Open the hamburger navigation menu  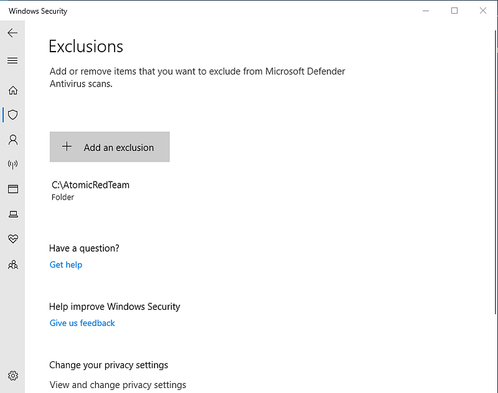click(12, 60)
